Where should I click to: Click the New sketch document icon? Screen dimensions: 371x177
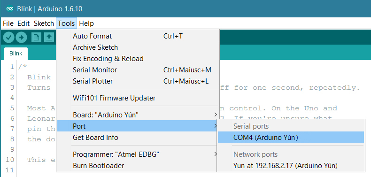(x=37, y=38)
